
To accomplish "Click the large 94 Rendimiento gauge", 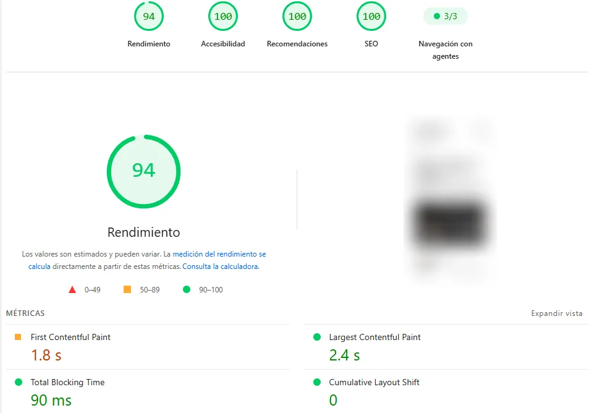I will coord(143,171).
